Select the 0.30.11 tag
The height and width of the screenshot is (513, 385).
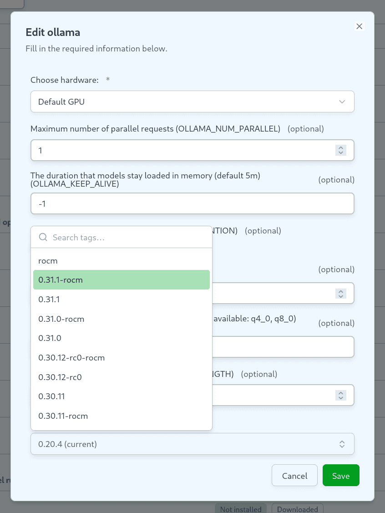pyautogui.click(x=122, y=396)
